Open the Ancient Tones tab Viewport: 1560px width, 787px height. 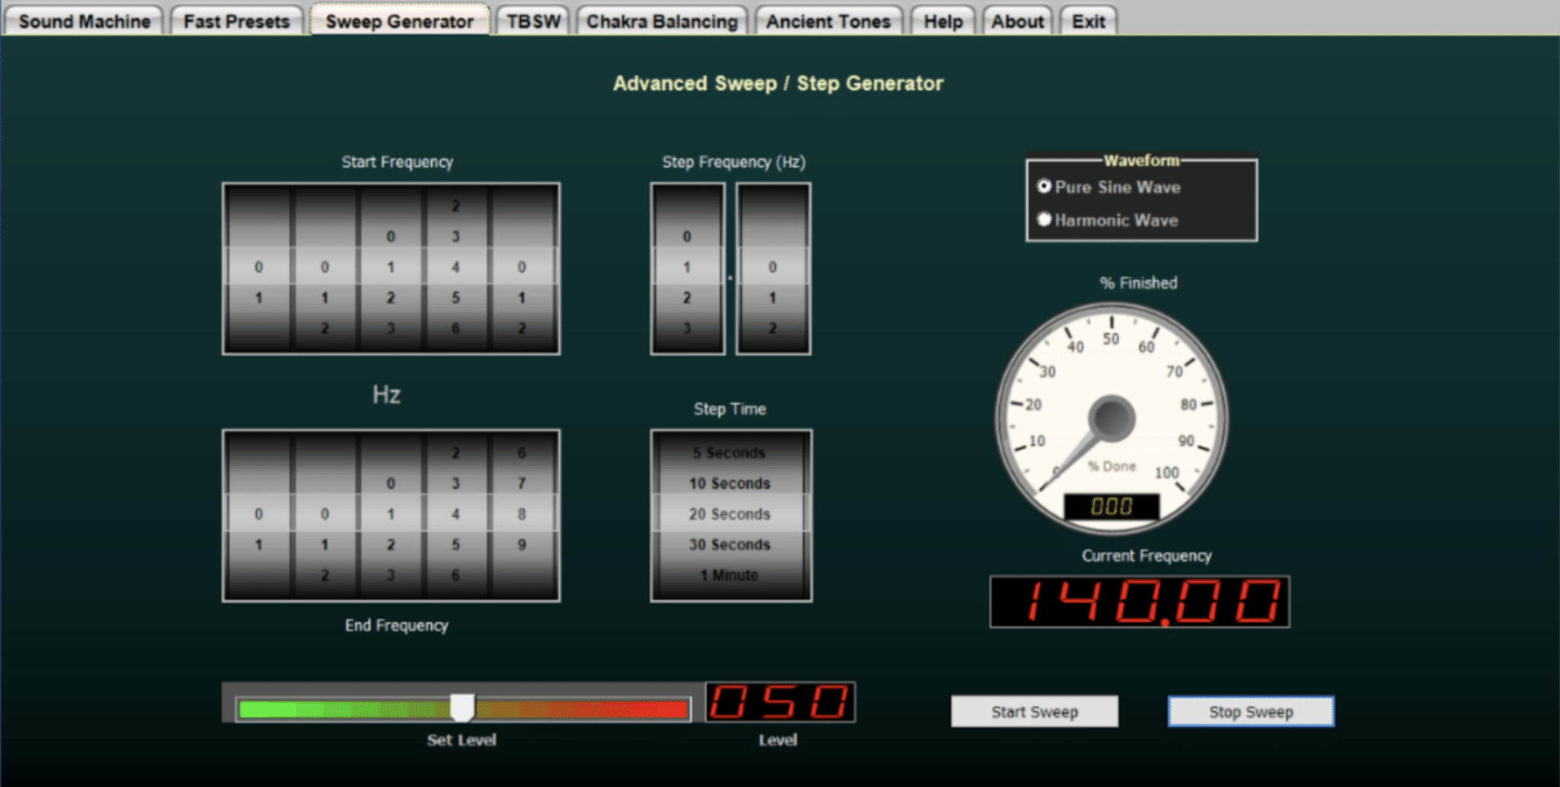click(x=828, y=21)
